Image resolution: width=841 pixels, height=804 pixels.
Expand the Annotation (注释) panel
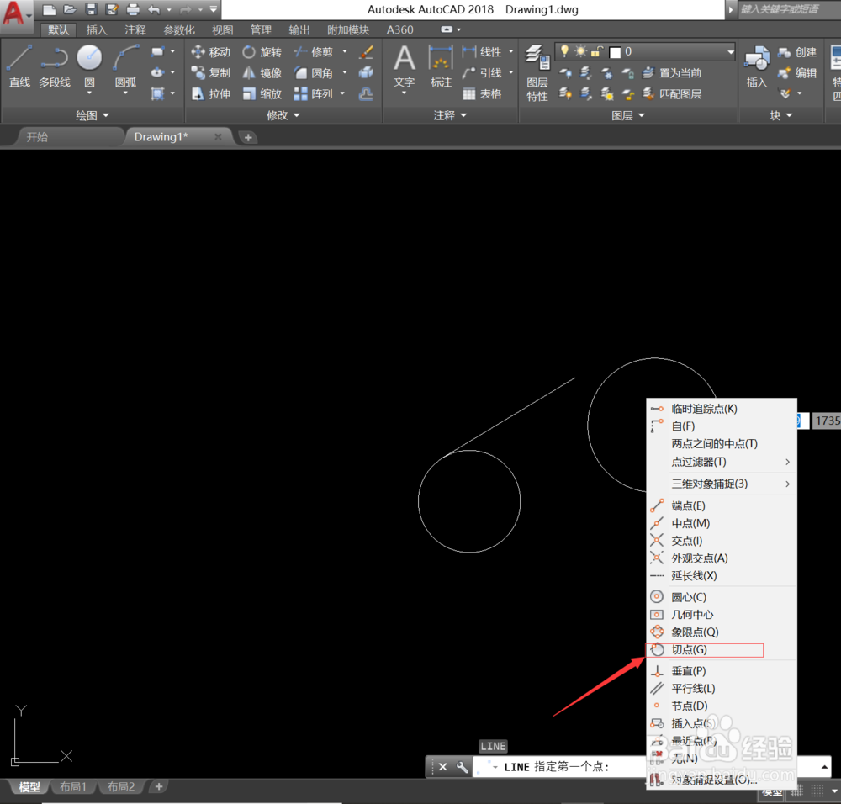point(450,114)
